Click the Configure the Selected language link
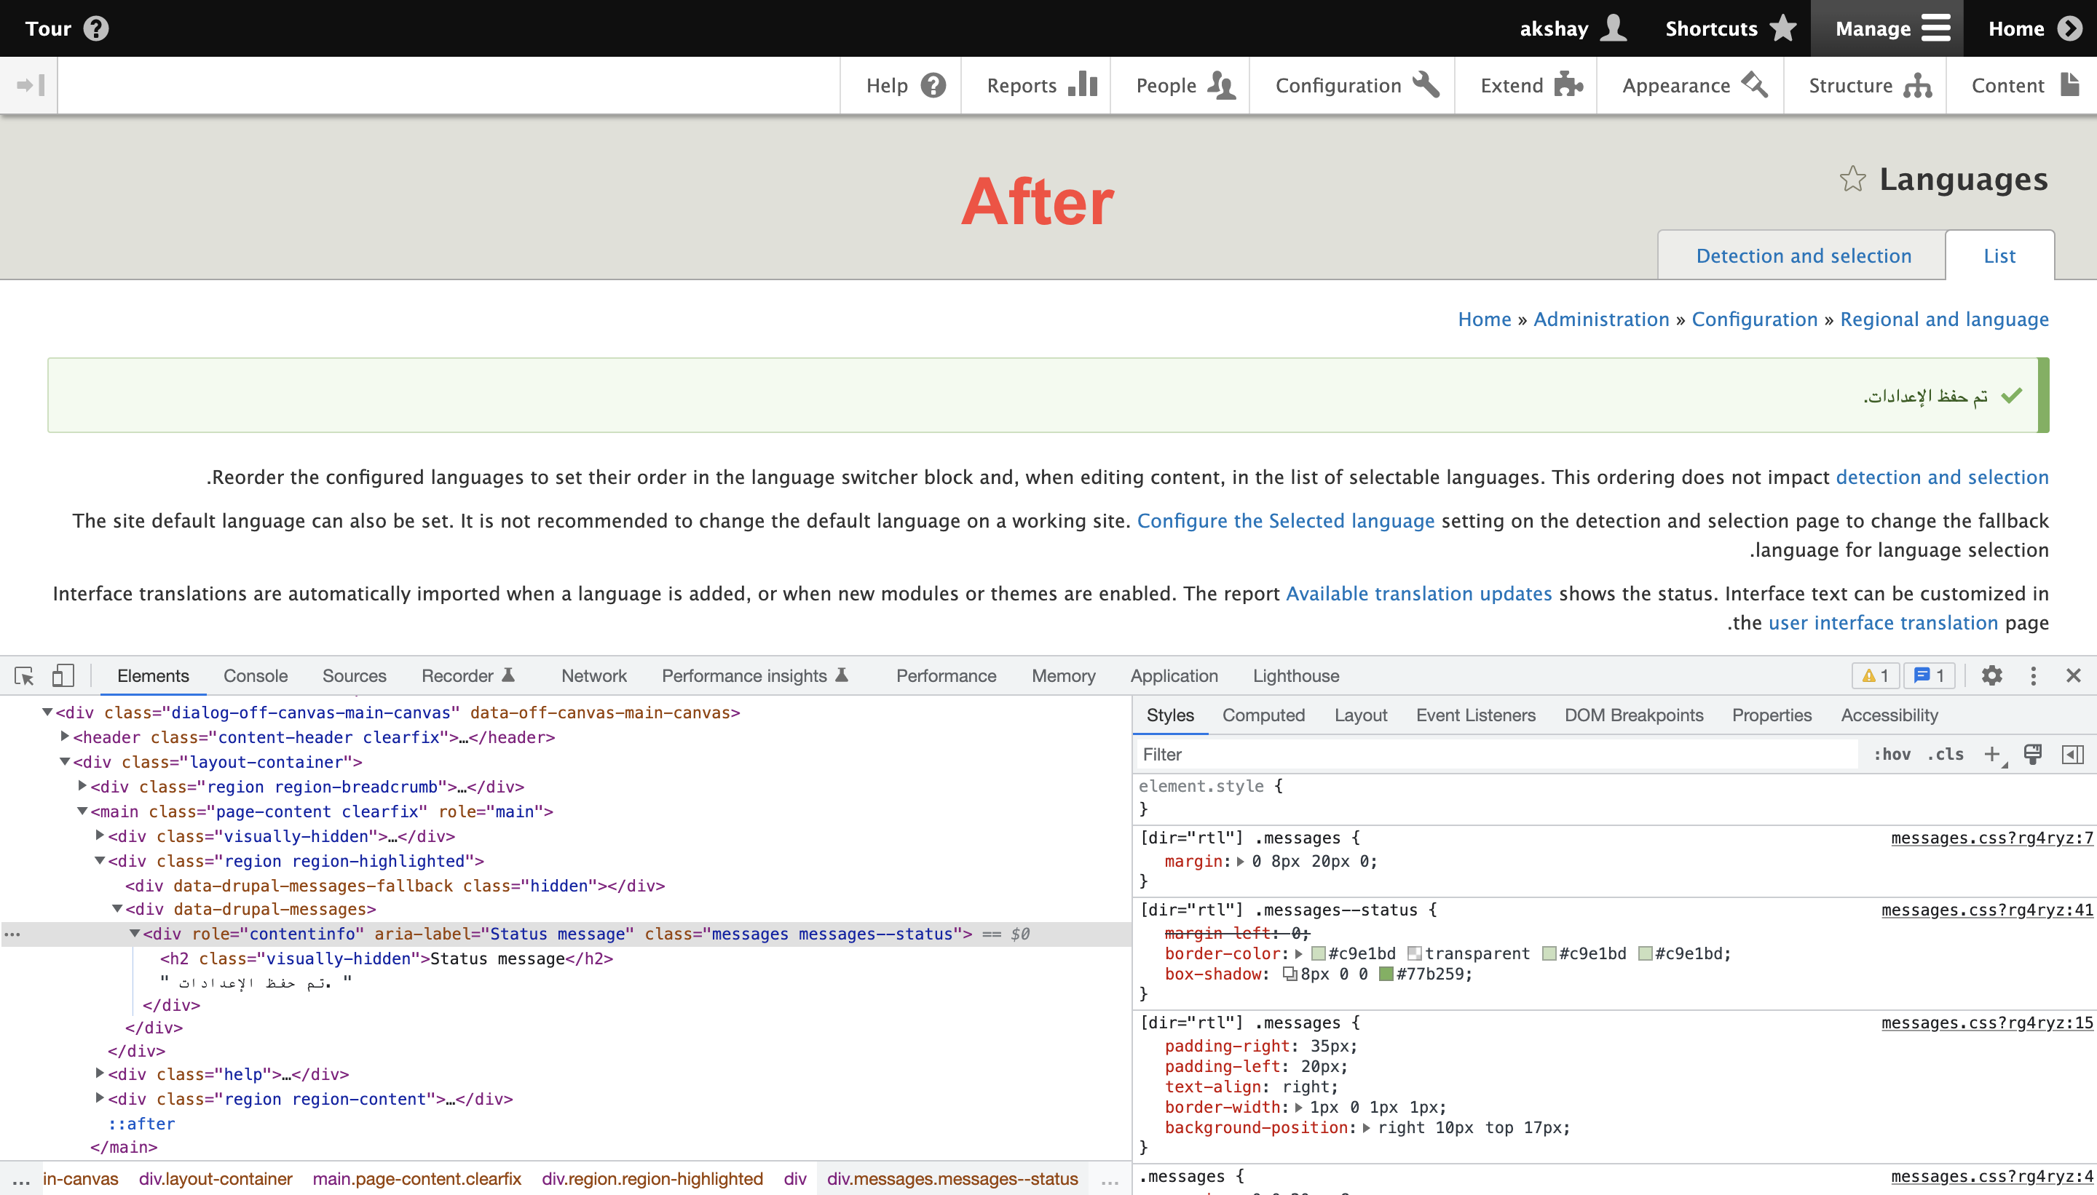Image resolution: width=2097 pixels, height=1195 pixels. (x=1285, y=520)
